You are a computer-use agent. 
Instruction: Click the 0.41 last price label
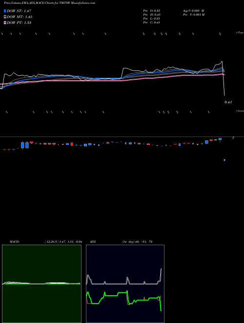[228, 102]
